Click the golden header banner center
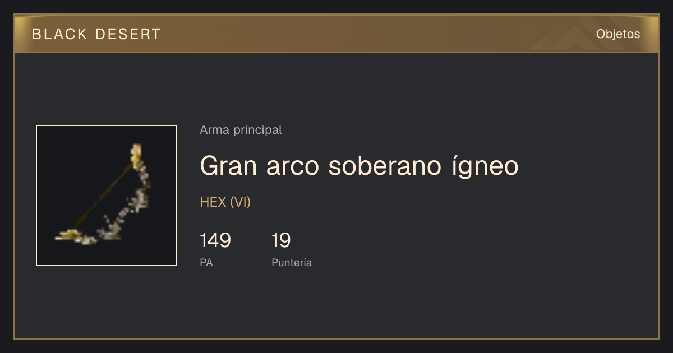673x353 pixels. click(x=336, y=34)
